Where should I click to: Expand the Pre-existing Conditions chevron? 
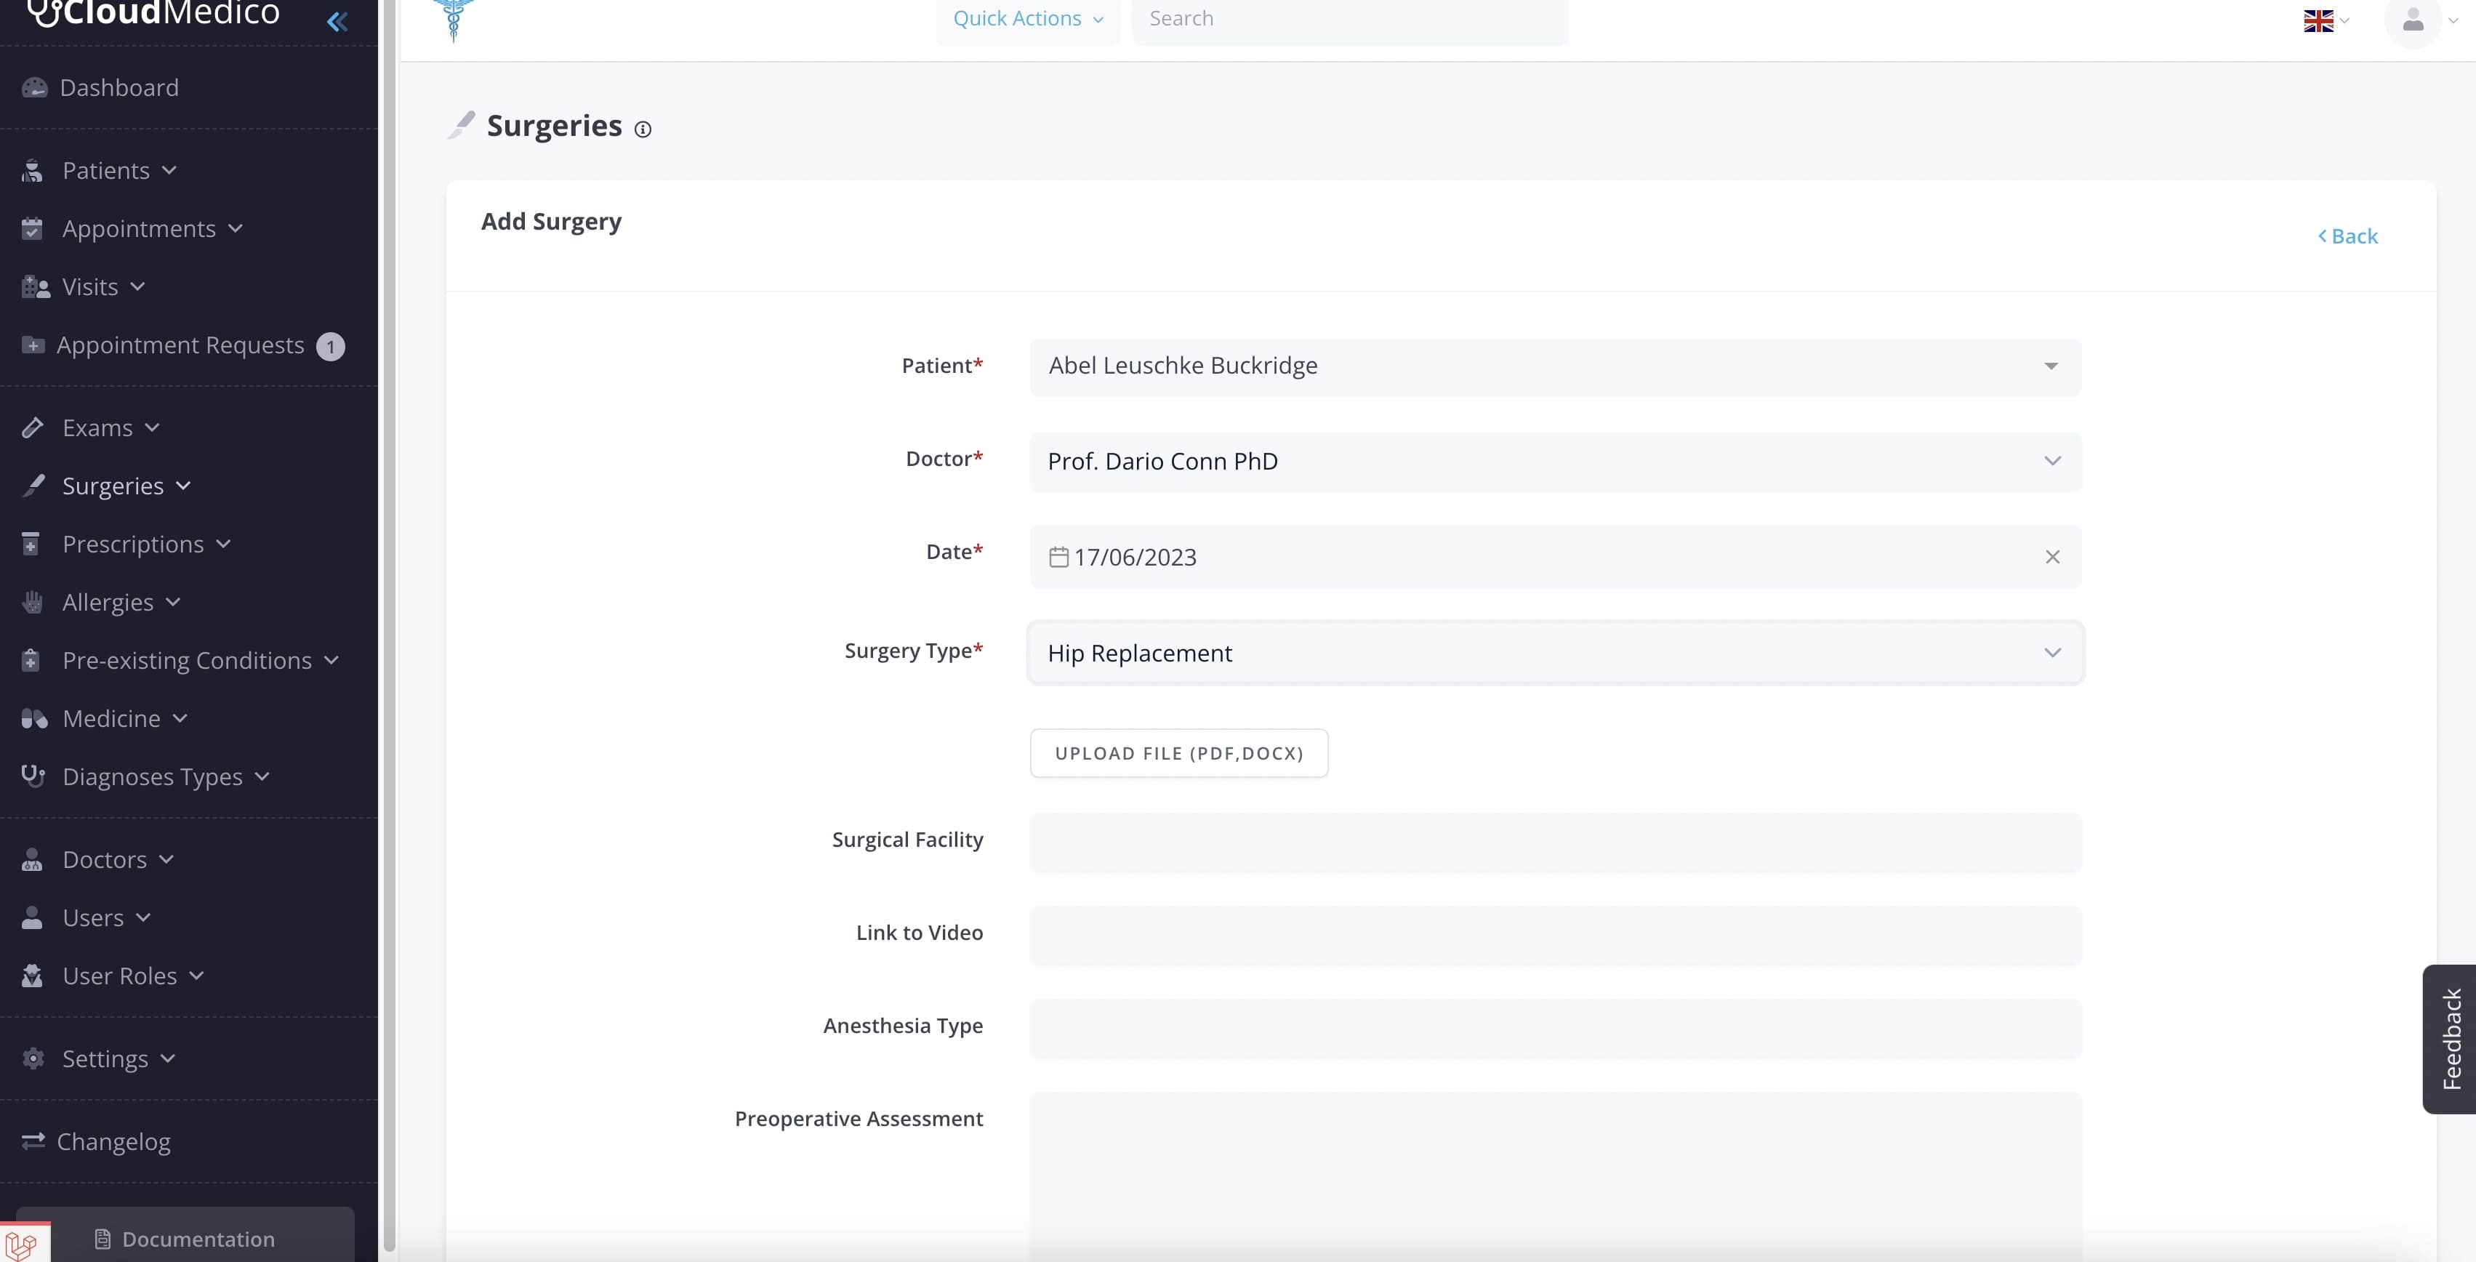(x=331, y=660)
